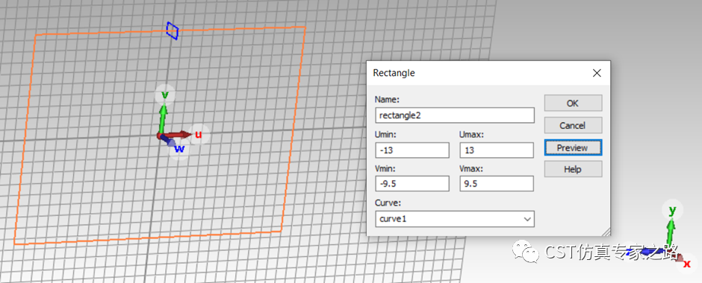Click into the Umin field
Image resolution: width=702 pixels, height=283 pixels.
412,150
